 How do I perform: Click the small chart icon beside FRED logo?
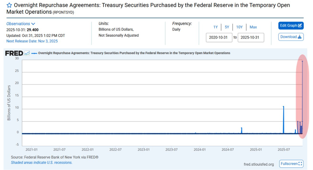pos(27,53)
